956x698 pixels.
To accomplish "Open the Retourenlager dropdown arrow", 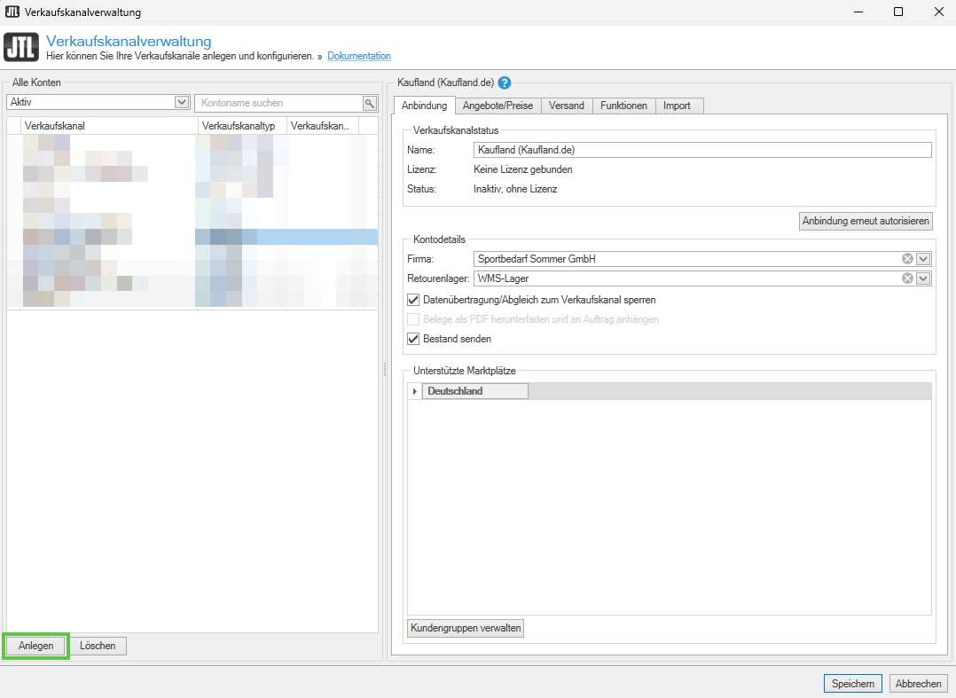I will [923, 278].
